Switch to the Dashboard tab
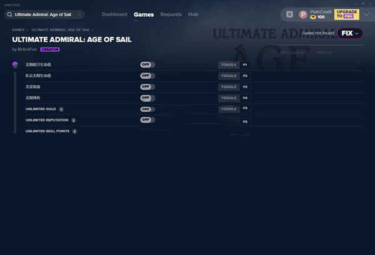Image resolution: width=375 pixels, height=255 pixels. click(x=114, y=14)
